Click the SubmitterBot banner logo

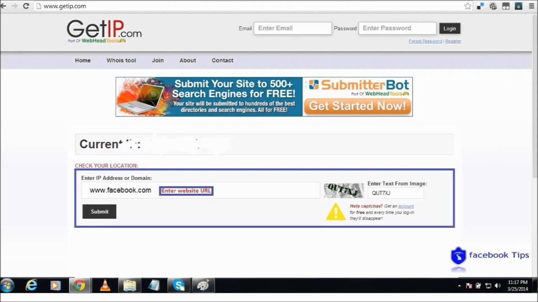point(359,87)
